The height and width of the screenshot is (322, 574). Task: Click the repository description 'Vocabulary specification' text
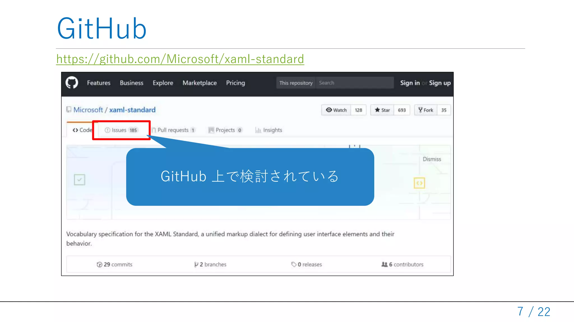point(230,238)
